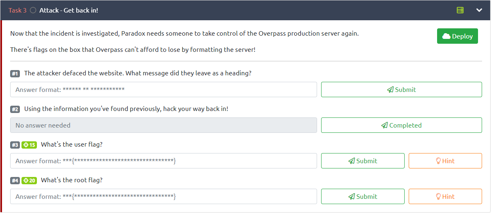
Task: Show the Hint for the root flag
Action: coord(445,196)
